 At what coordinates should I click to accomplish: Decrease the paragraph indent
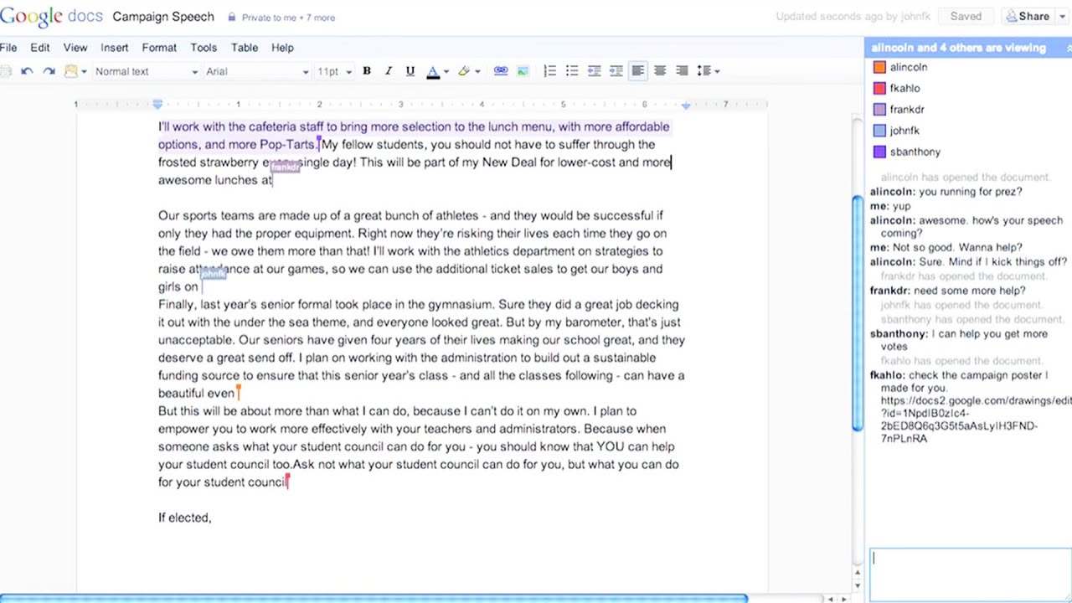click(x=594, y=71)
